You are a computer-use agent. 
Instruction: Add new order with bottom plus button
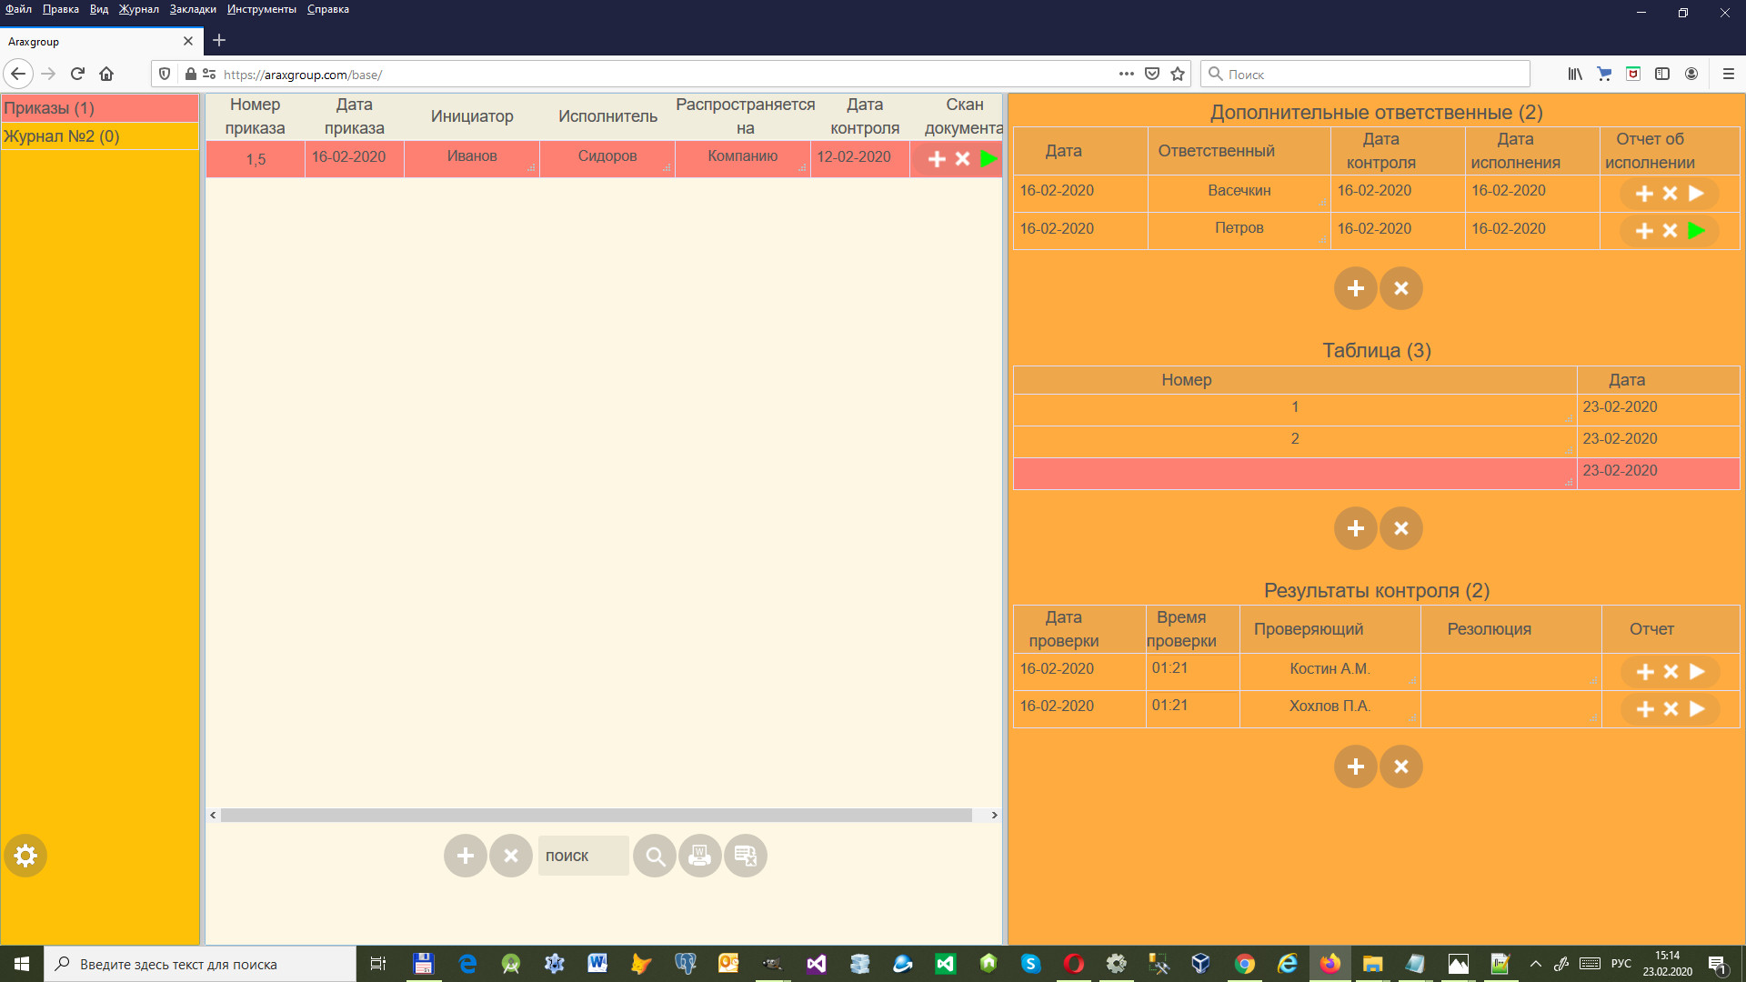coord(465,856)
